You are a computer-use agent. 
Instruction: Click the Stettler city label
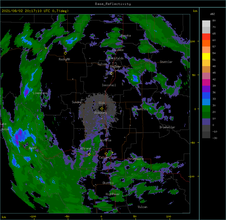(x=166, y=62)
